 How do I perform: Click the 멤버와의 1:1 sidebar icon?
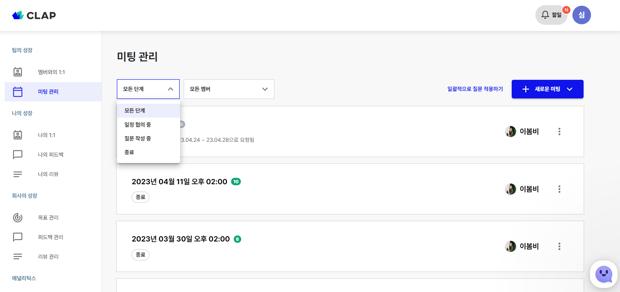point(18,72)
